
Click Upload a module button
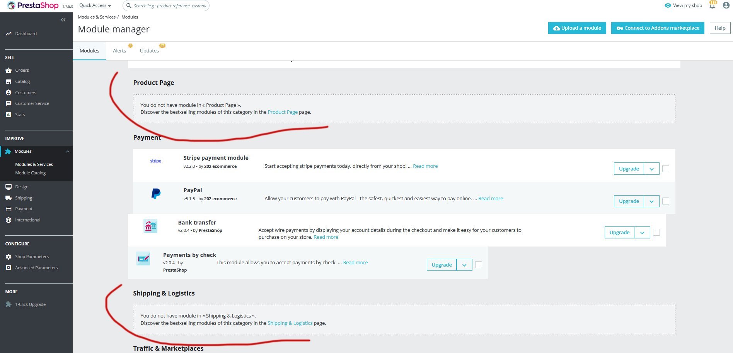tap(577, 28)
